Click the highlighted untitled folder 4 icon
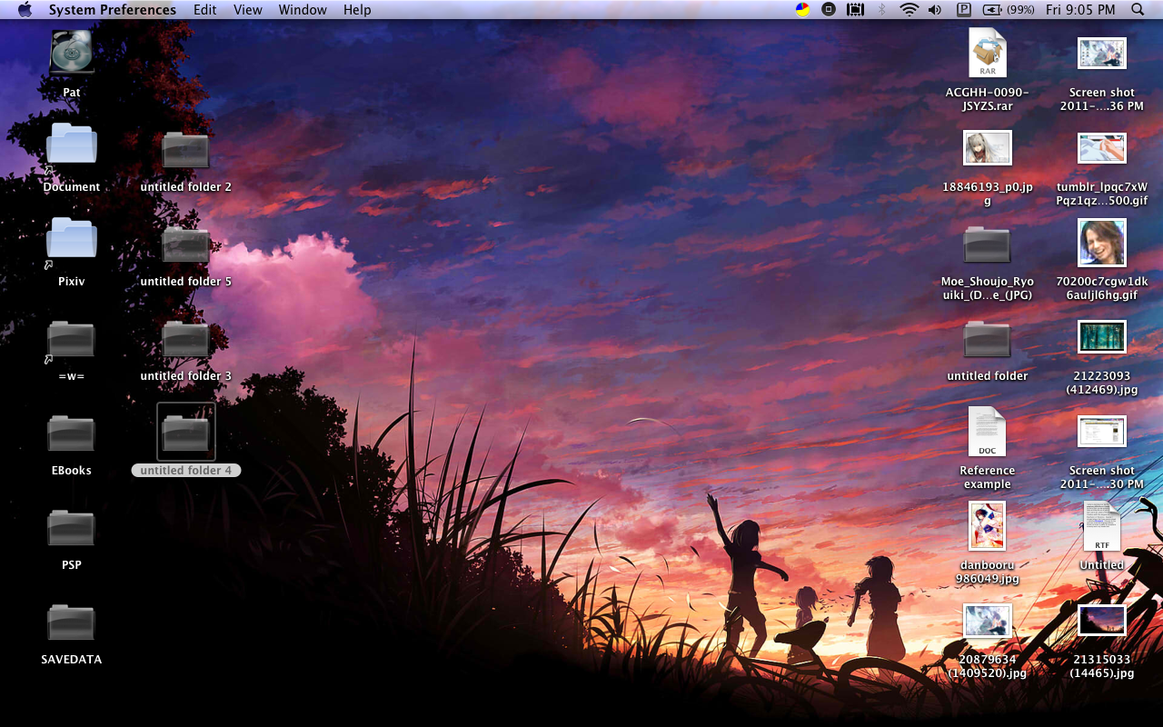The height and width of the screenshot is (727, 1163). (186, 432)
